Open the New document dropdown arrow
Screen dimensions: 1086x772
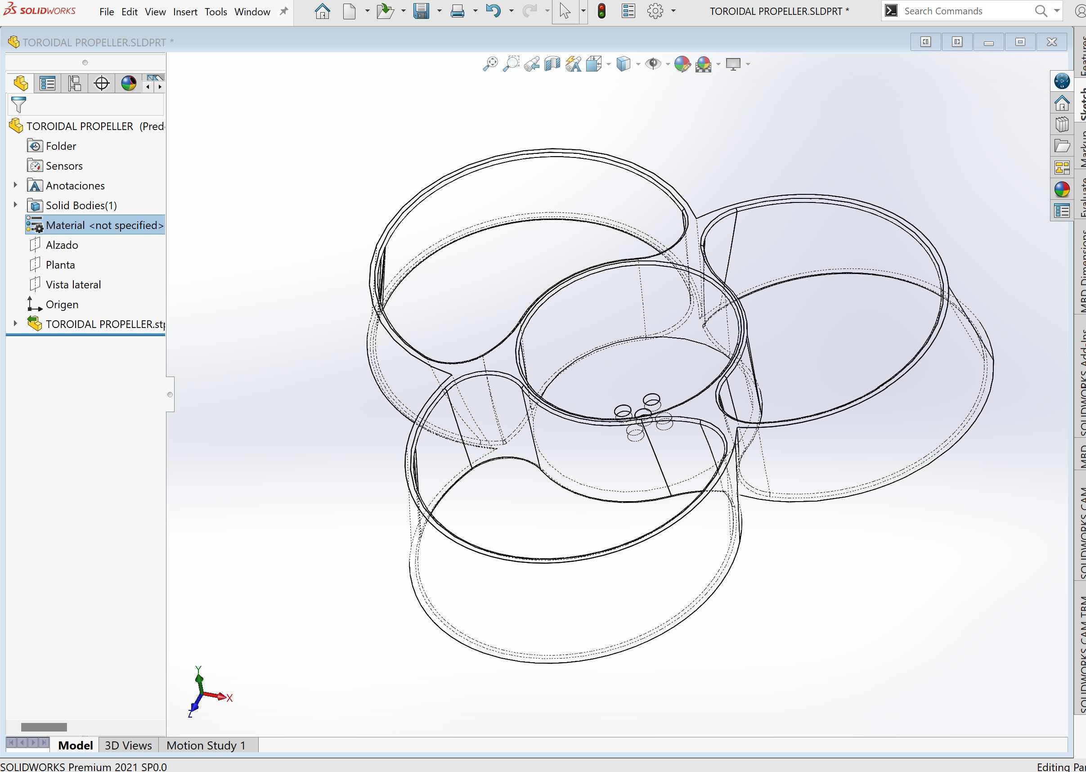(367, 11)
